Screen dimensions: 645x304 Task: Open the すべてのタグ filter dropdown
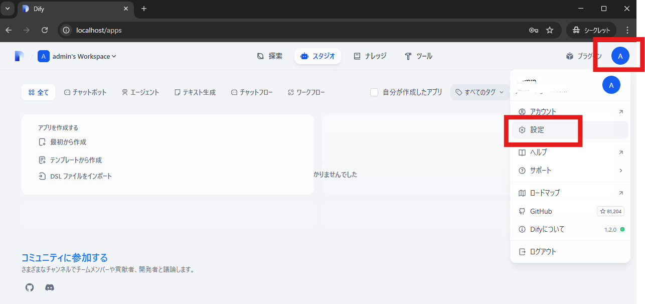pyautogui.click(x=479, y=92)
